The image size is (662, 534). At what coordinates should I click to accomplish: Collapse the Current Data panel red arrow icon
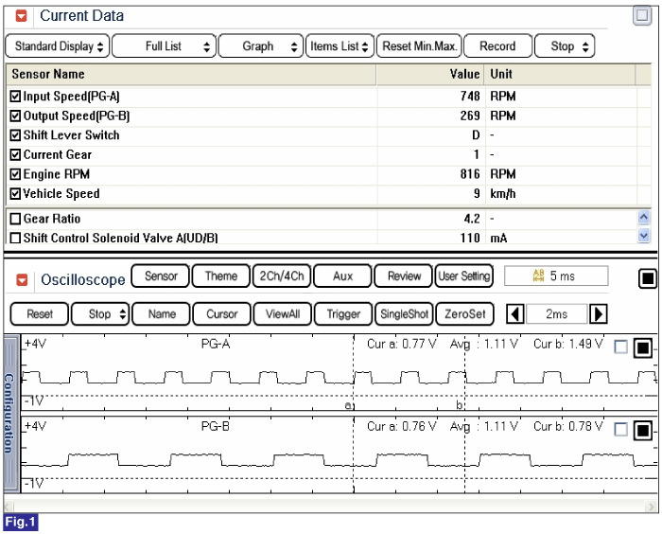tap(21, 16)
